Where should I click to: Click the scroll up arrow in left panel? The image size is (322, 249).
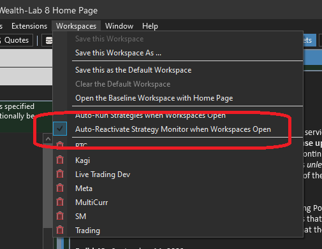click(x=48, y=139)
